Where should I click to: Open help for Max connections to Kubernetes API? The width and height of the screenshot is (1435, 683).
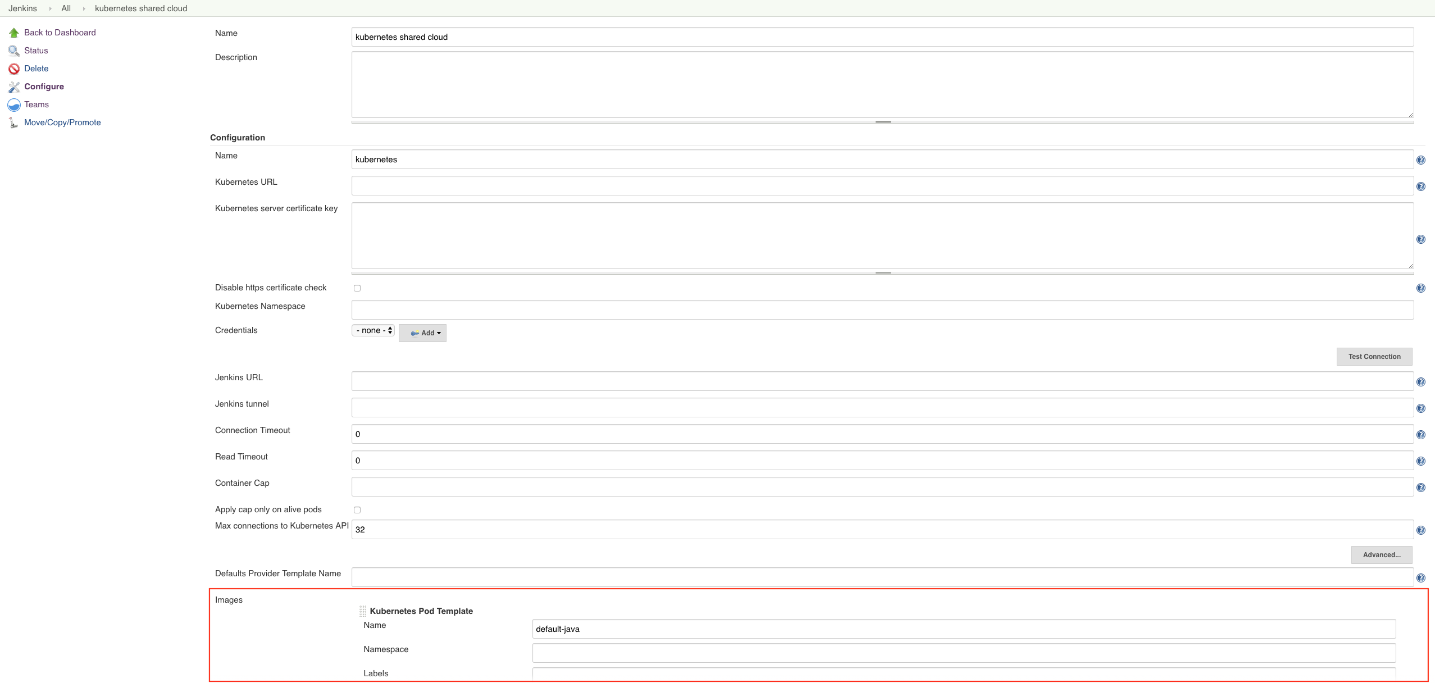[1421, 530]
